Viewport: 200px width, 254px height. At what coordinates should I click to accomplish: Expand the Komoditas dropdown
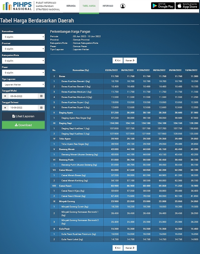[x=23, y=37]
